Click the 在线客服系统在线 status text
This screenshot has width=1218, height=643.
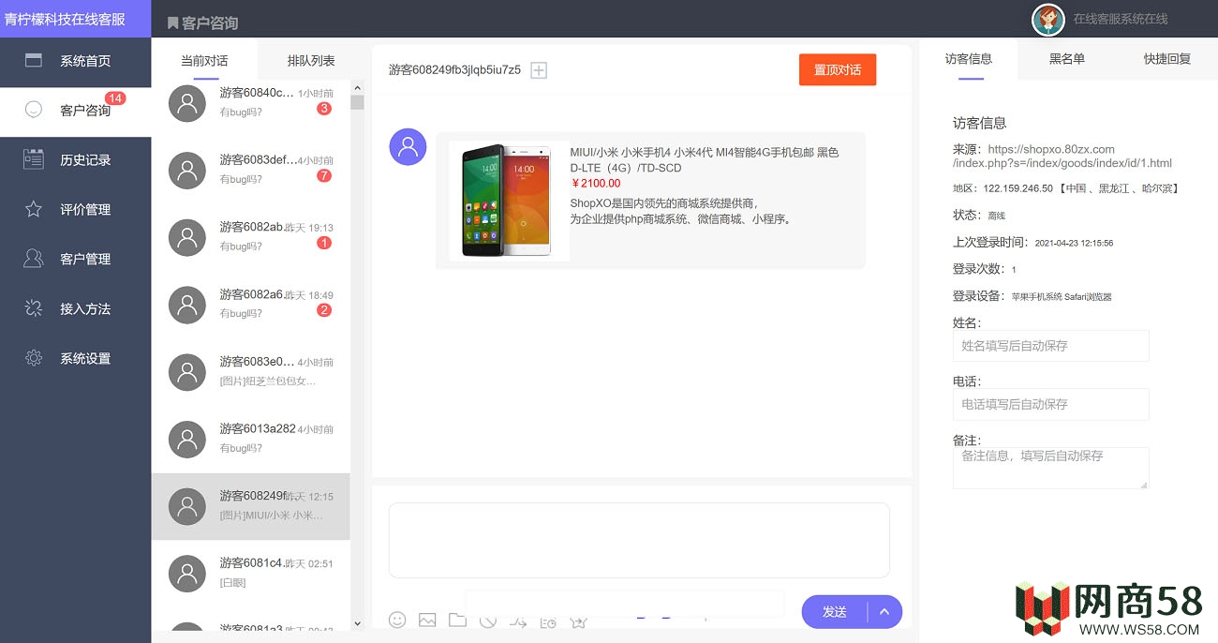tap(1121, 19)
